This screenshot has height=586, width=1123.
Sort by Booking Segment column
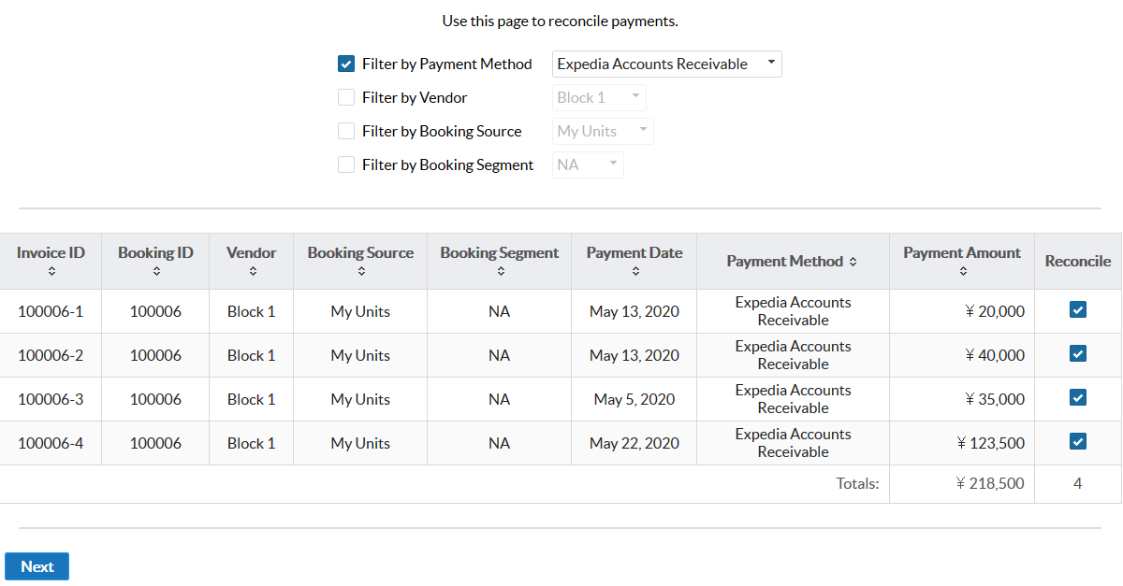(500, 271)
